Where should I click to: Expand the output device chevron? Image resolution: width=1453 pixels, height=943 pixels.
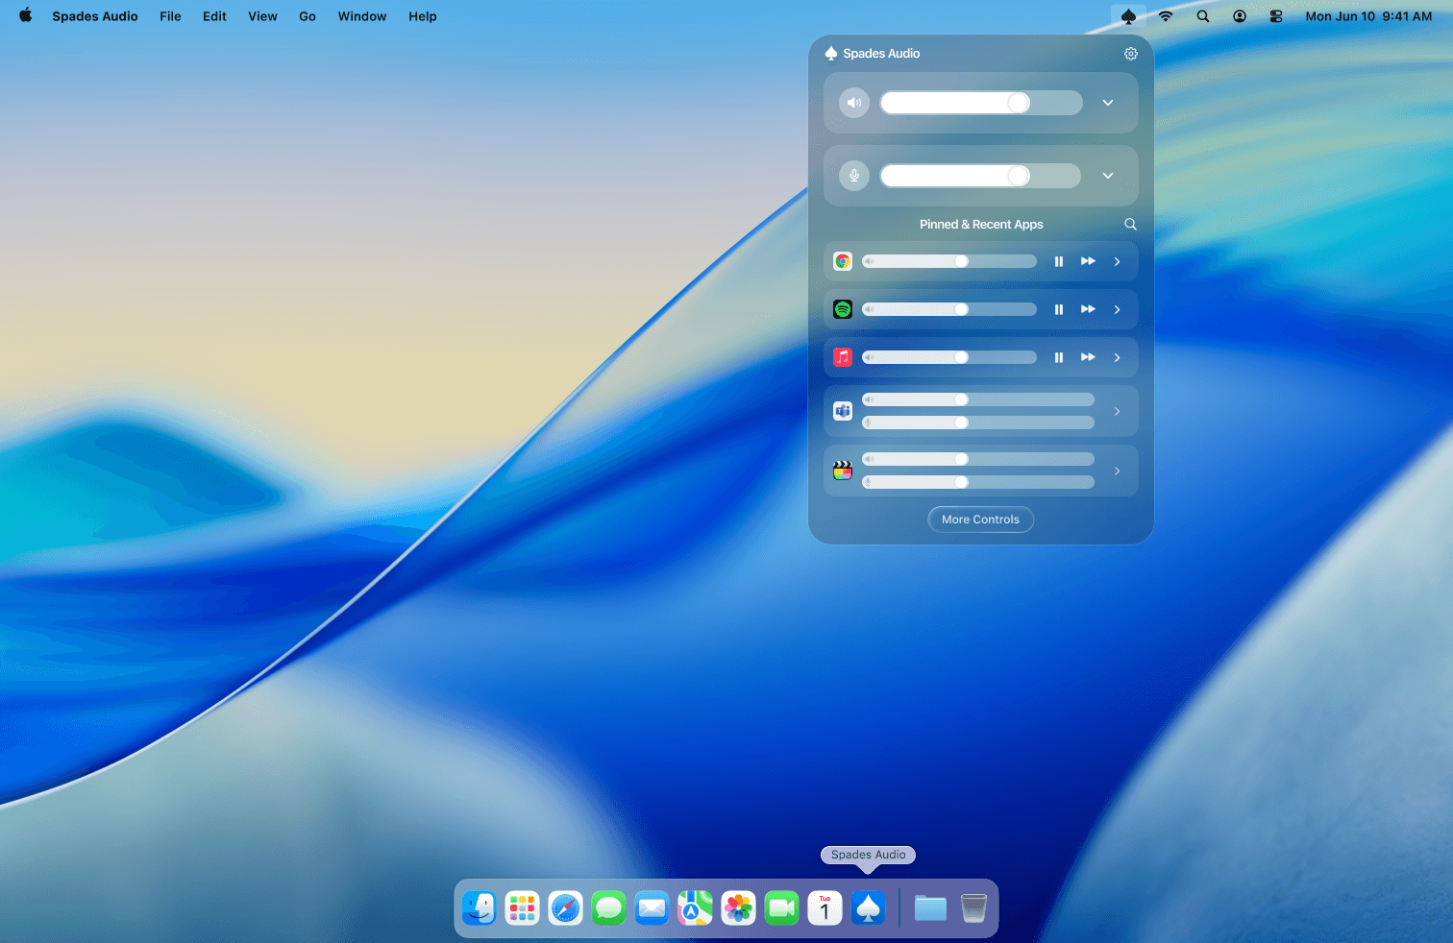(x=1107, y=103)
